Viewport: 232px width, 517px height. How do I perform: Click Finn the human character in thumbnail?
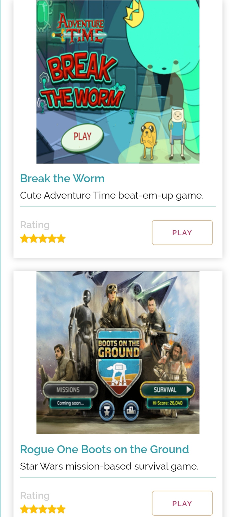177,132
